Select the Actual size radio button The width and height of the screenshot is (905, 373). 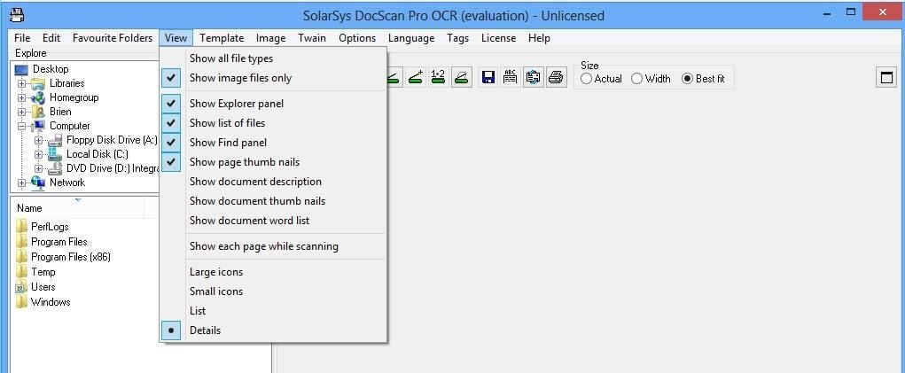(x=587, y=79)
